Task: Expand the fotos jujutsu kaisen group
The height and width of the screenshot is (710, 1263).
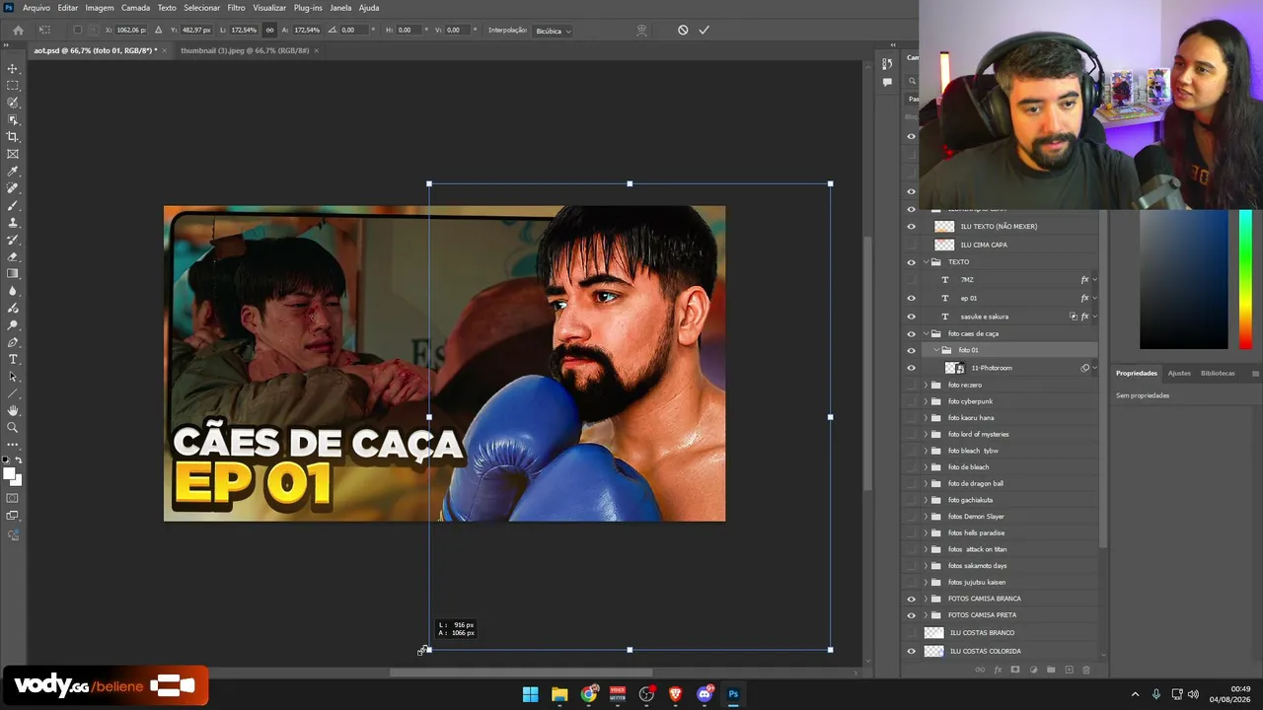Action: pos(926,582)
